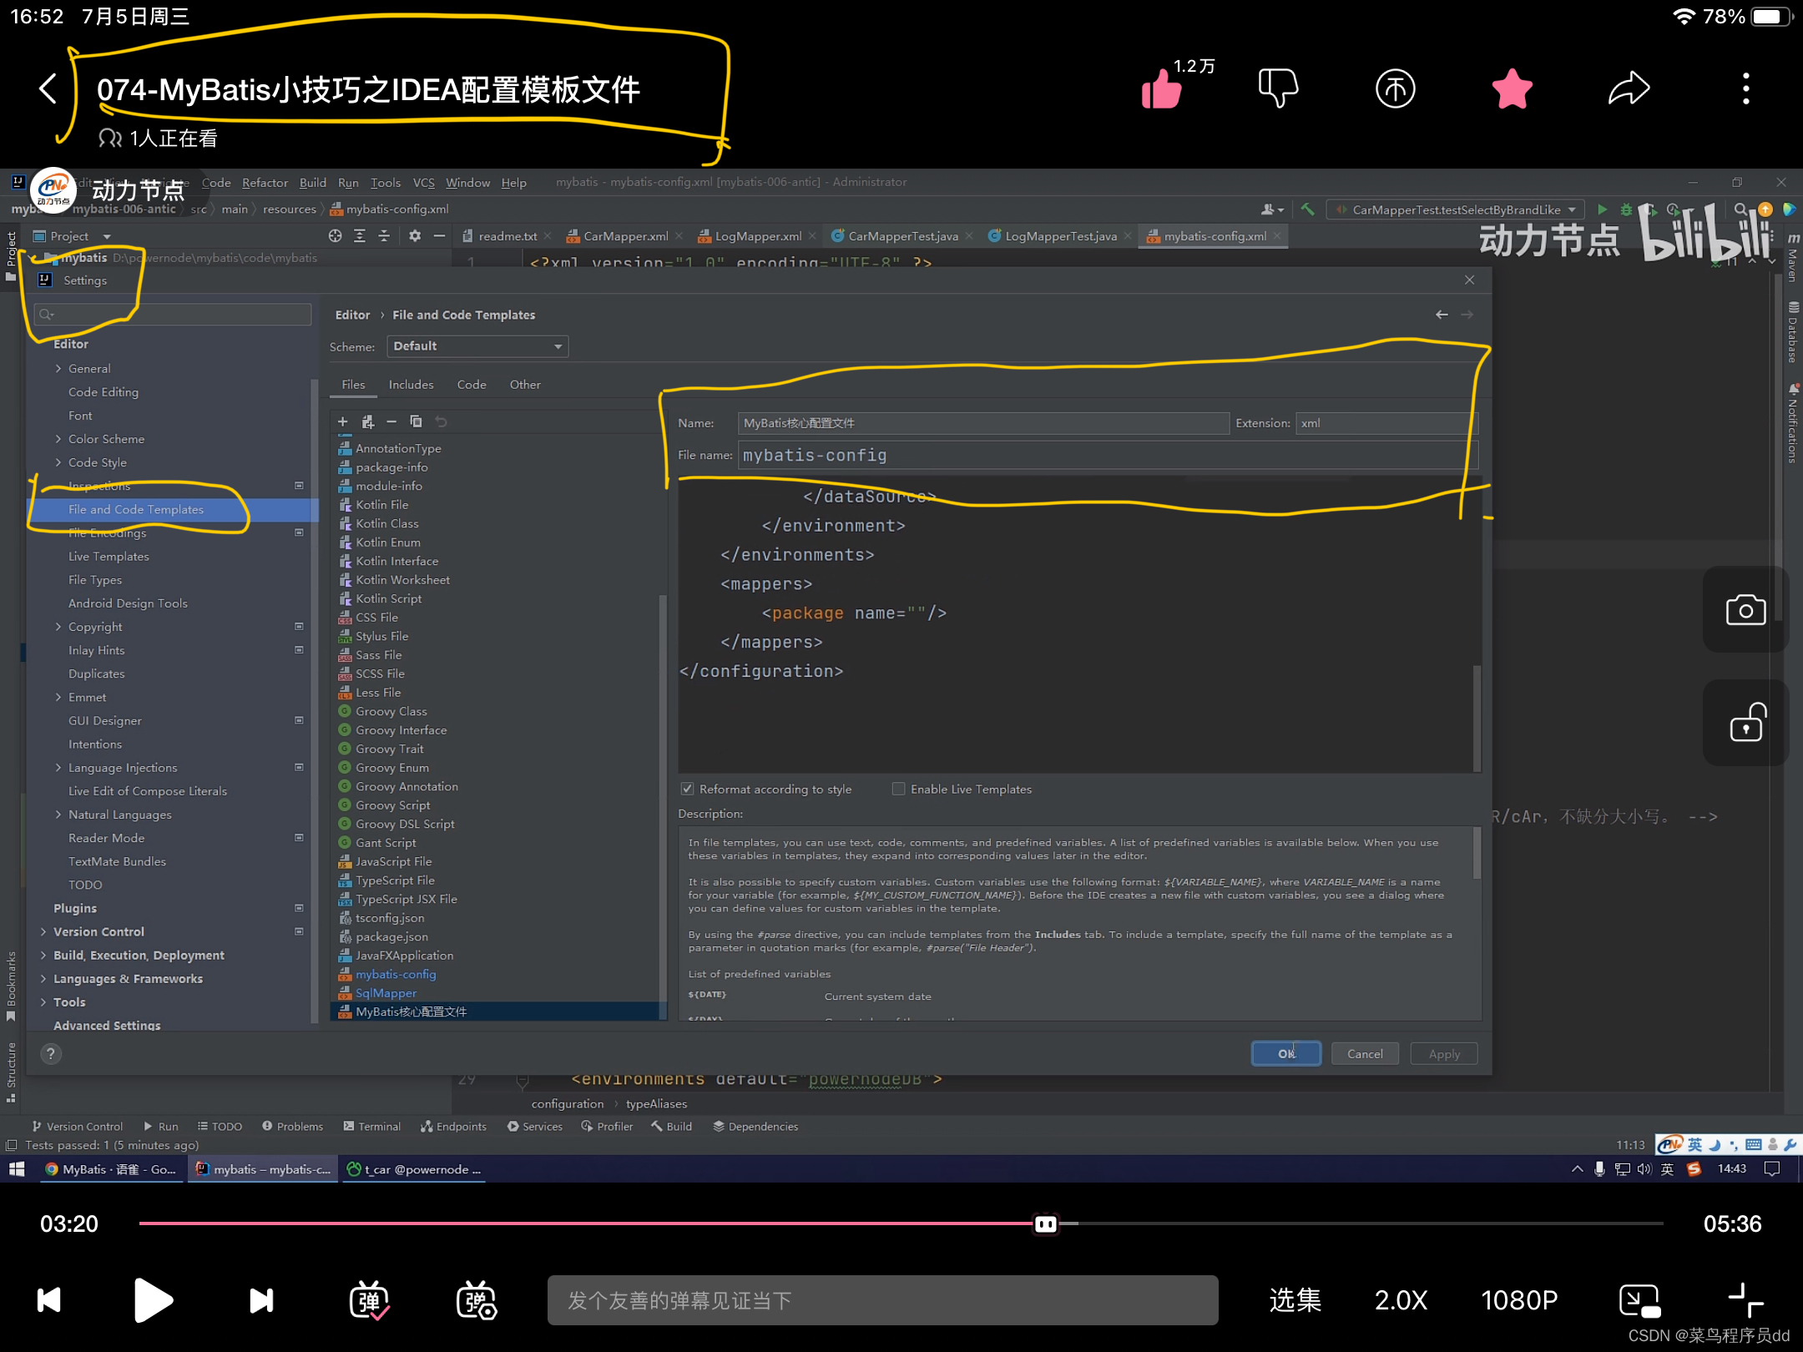The image size is (1803, 1352).
Task: Toggle danmaku comments display
Action: point(369,1300)
